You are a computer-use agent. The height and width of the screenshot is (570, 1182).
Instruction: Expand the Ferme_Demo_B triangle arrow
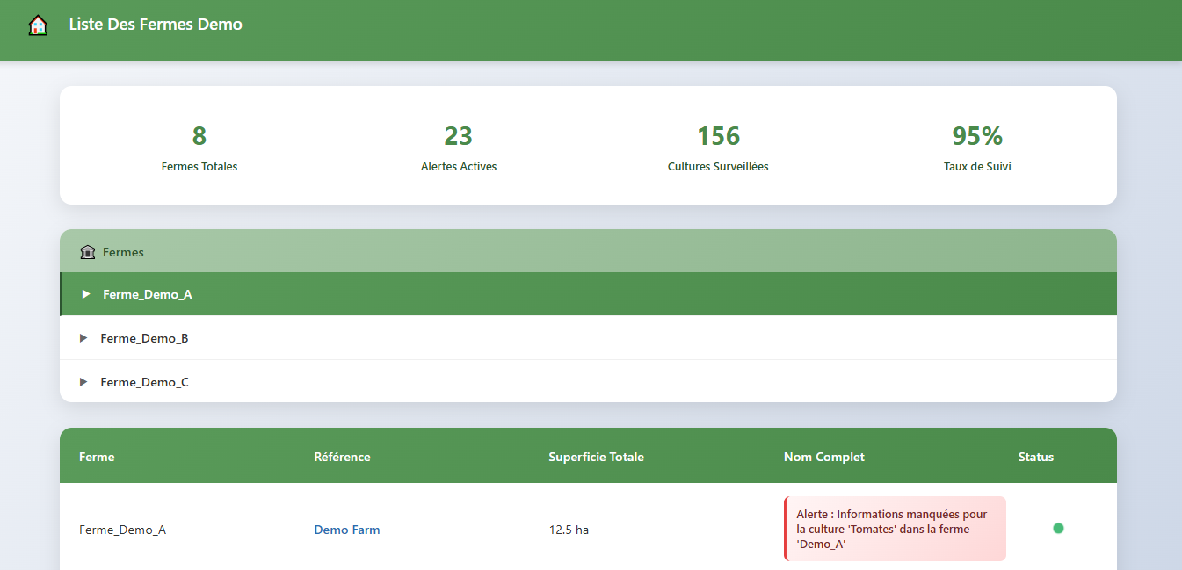click(x=83, y=338)
